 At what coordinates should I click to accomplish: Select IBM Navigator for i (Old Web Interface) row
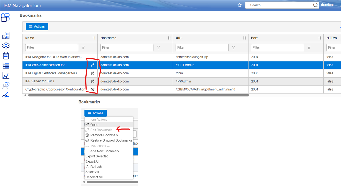181,57
